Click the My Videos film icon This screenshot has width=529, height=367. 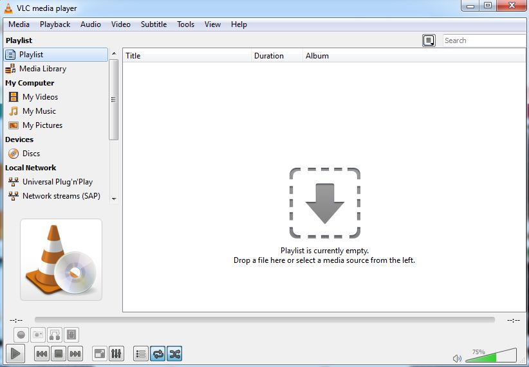point(14,97)
